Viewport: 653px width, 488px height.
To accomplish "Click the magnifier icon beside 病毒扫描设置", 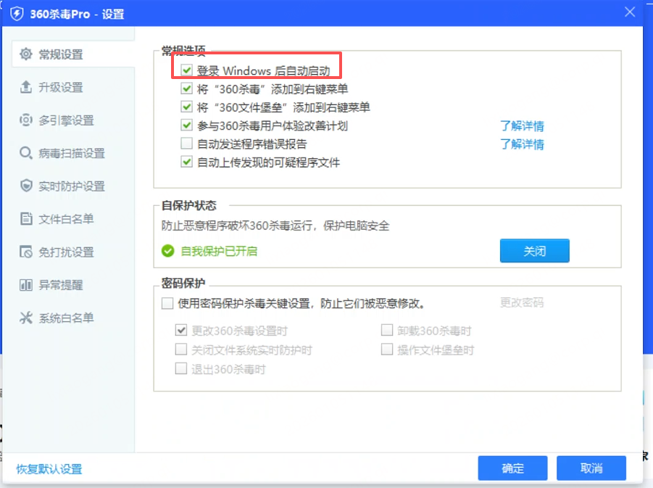I will pos(26,154).
